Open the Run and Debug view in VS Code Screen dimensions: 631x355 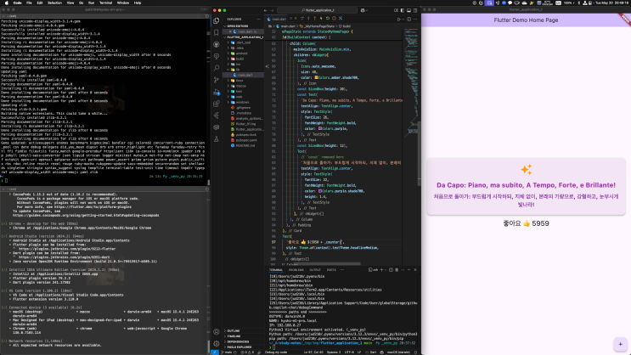(217, 92)
